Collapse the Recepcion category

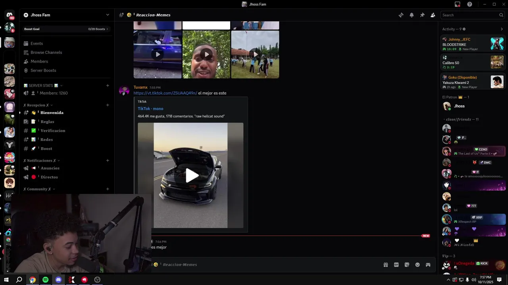click(x=38, y=105)
